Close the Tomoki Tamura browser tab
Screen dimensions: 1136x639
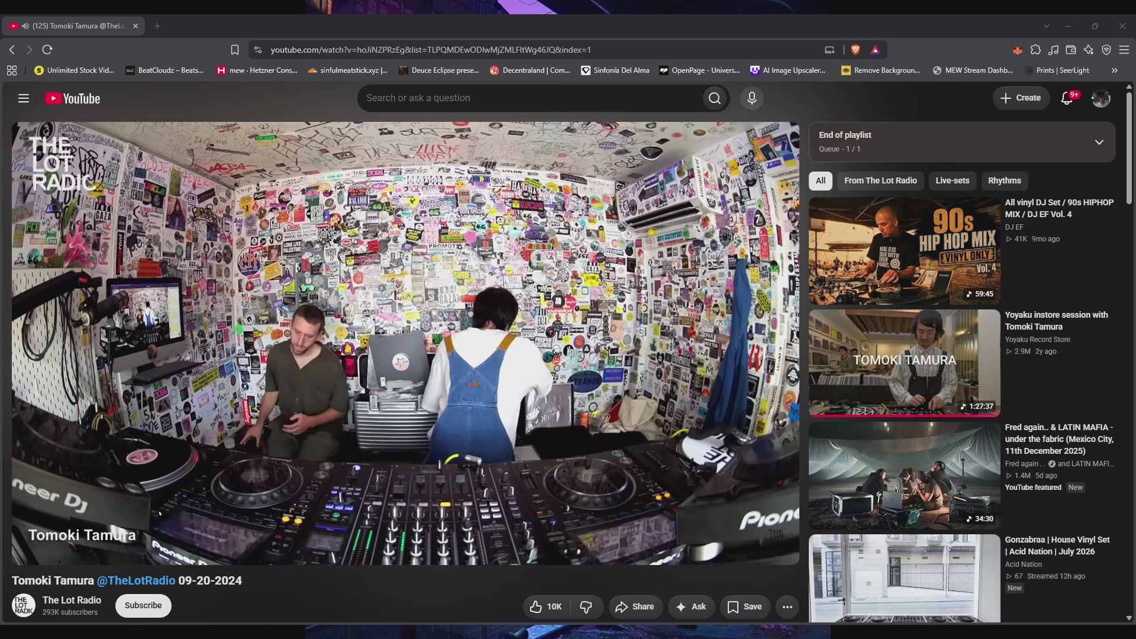(x=135, y=26)
